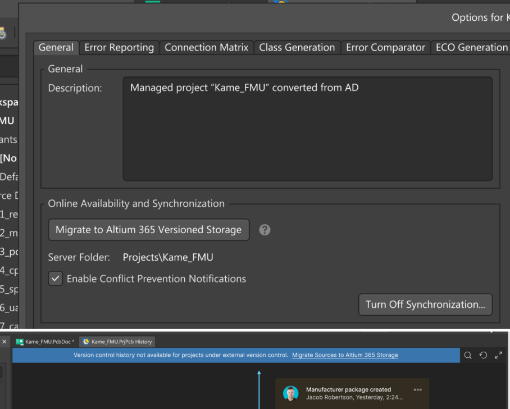Open the Connection Matrix tab
The image size is (510, 409).
coord(206,47)
